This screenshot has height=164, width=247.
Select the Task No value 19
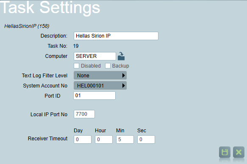pyautogui.click(x=76, y=46)
